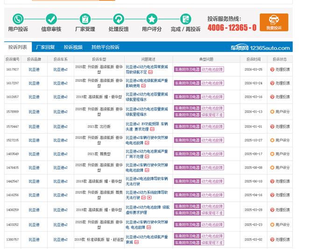The height and width of the screenshot is (249, 327).
Task: Click 处理反馈 status icon for complaint 1617927
Action: tap(272, 70)
